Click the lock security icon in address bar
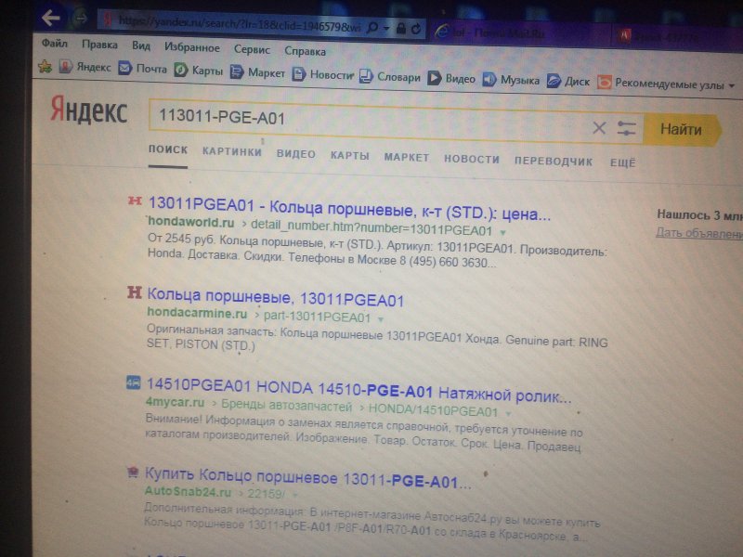The height and width of the screenshot is (557, 743). pyautogui.click(x=401, y=29)
